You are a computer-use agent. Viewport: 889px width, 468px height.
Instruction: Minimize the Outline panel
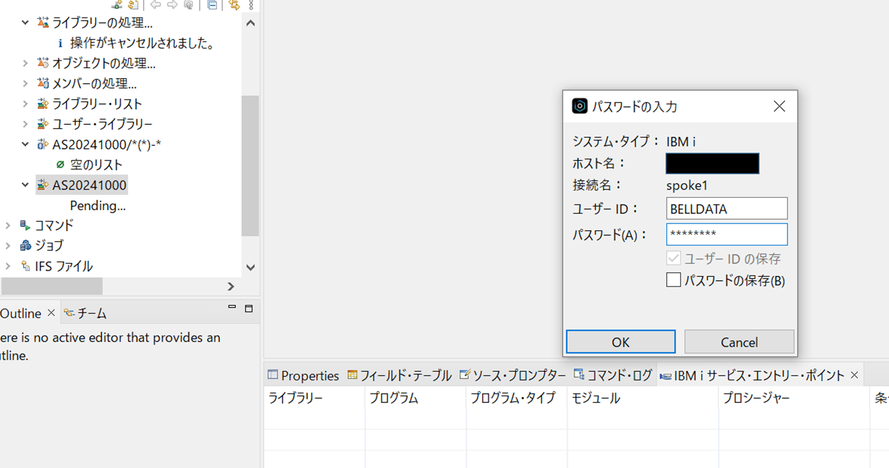point(232,307)
